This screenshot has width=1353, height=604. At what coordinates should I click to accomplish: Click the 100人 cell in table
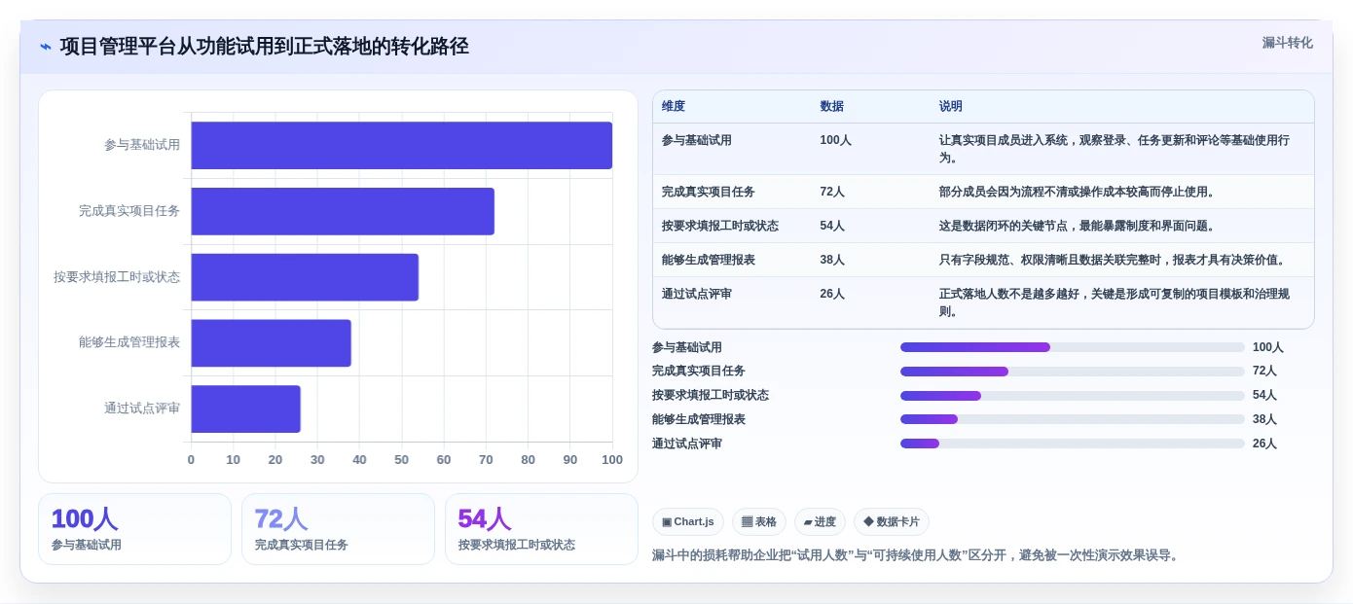(x=835, y=140)
